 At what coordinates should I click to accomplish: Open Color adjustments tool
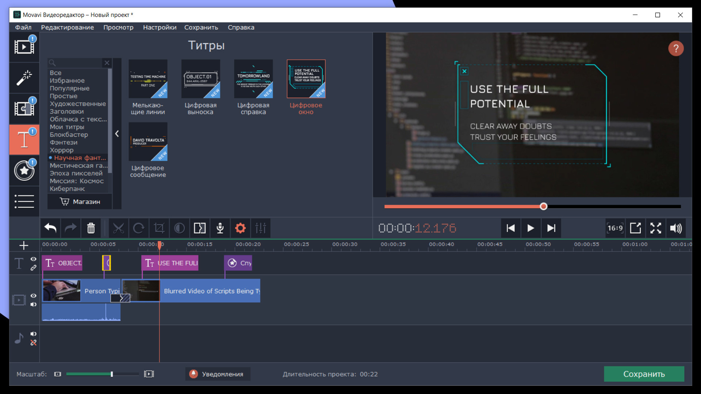point(179,228)
